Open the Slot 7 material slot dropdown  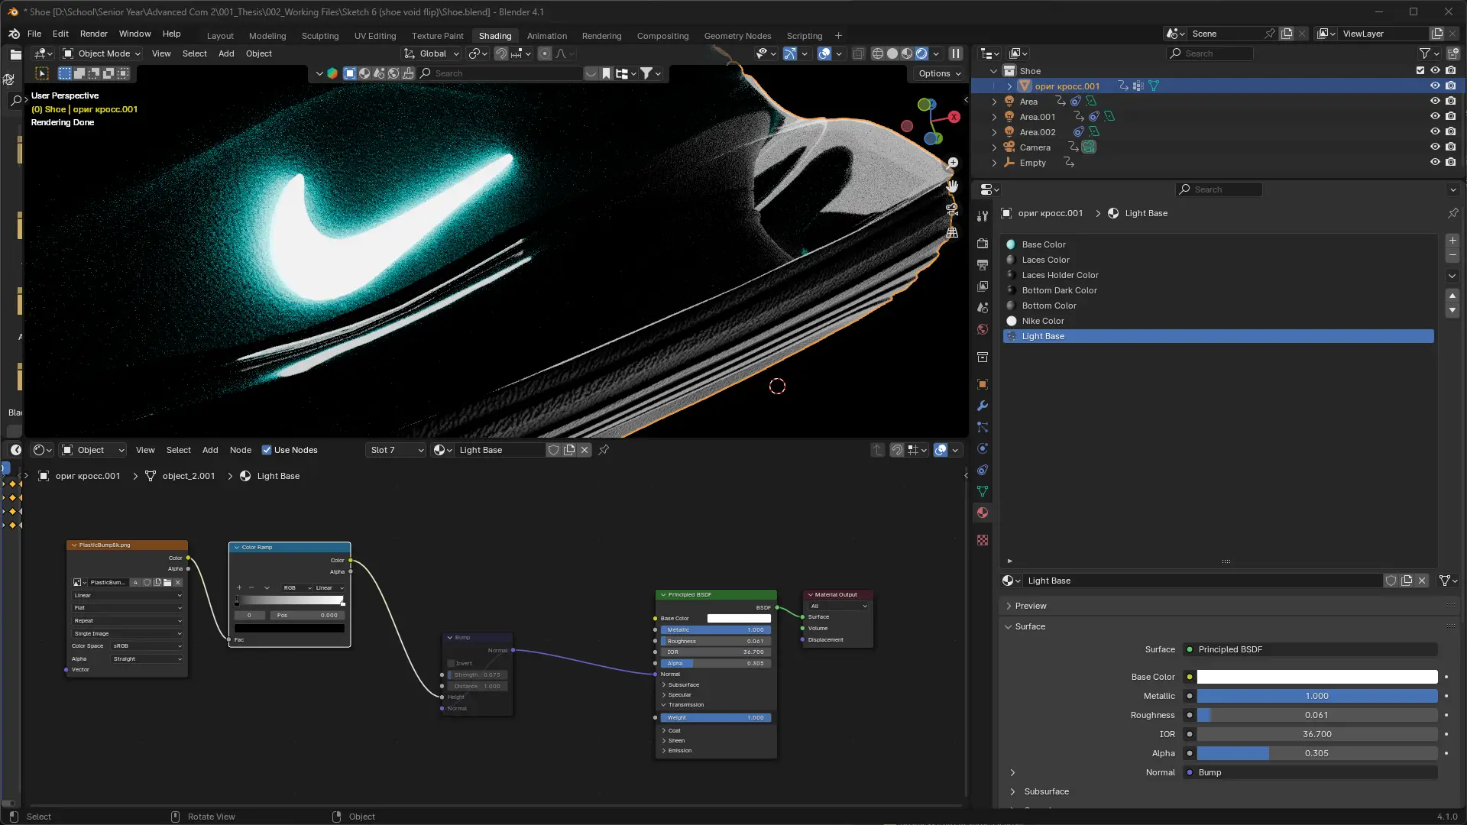[x=396, y=450]
